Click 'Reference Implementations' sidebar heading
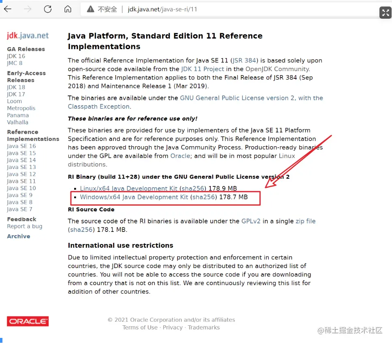The width and height of the screenshot is (392, 344). [33, 136]
